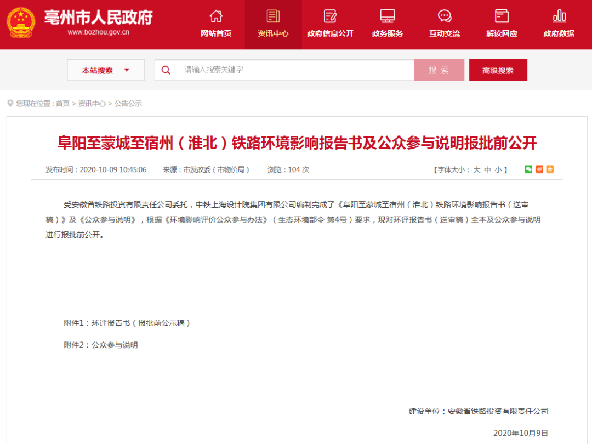Open the 解读回应 section icon
This screenshot has height=444, width=592.
(502, 16)
